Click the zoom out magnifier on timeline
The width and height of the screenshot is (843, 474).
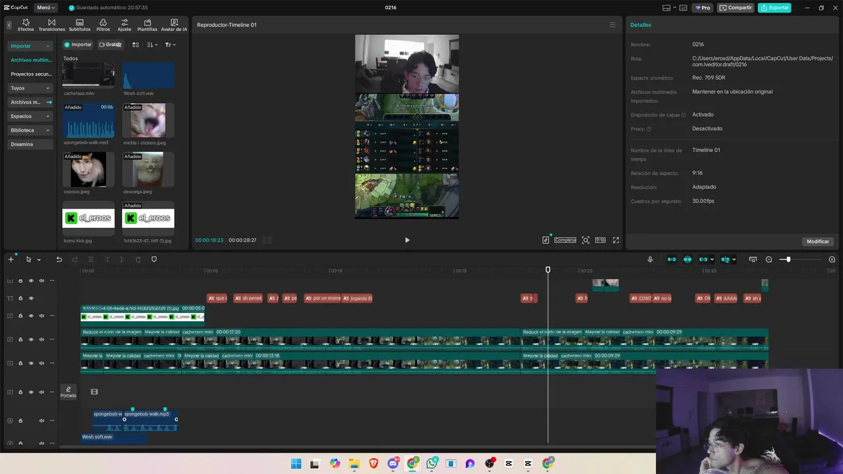coord(769,259)
